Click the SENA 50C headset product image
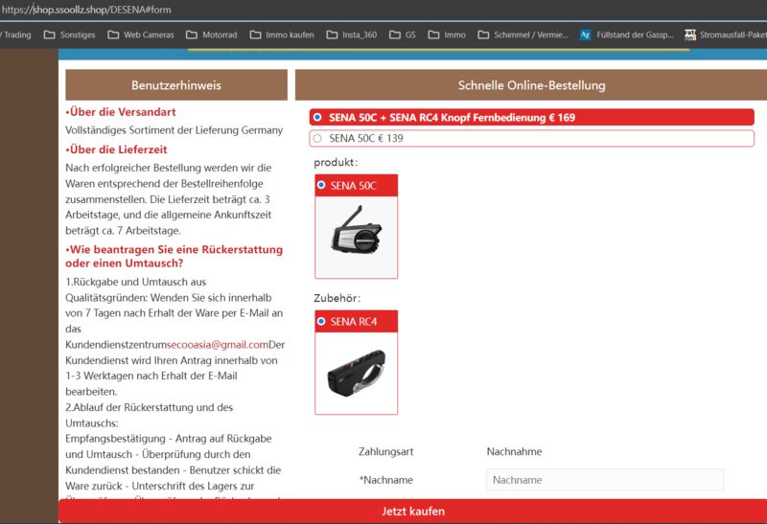The image size is (767, 524). [356, 230]
